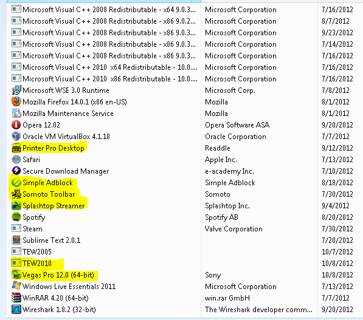Click the TEW2005 program icon

pos(16,251)
